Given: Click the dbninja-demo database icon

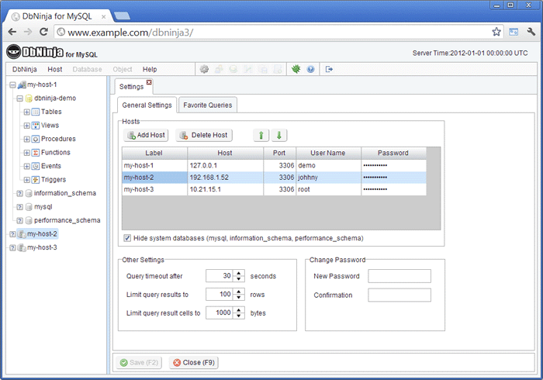Looking at the screenshot, I should [x=29, y=98].
